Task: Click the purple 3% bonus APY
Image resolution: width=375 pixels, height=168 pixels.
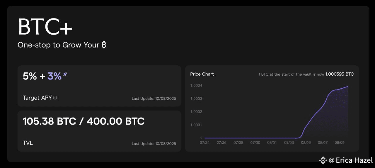Action: pos(54,76)
